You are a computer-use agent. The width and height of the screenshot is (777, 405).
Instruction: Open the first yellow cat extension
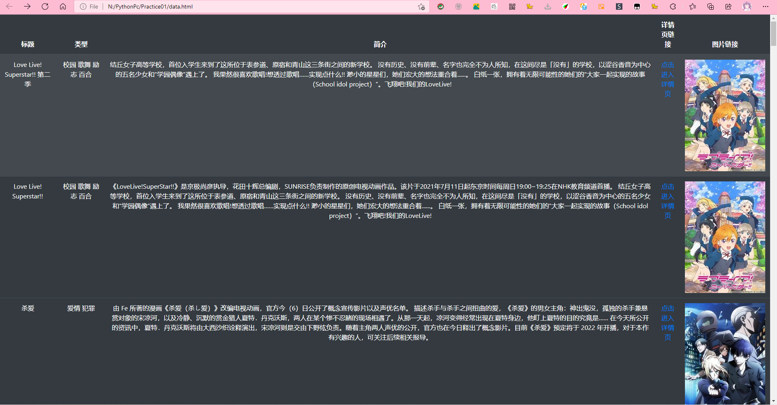(530, 6)
